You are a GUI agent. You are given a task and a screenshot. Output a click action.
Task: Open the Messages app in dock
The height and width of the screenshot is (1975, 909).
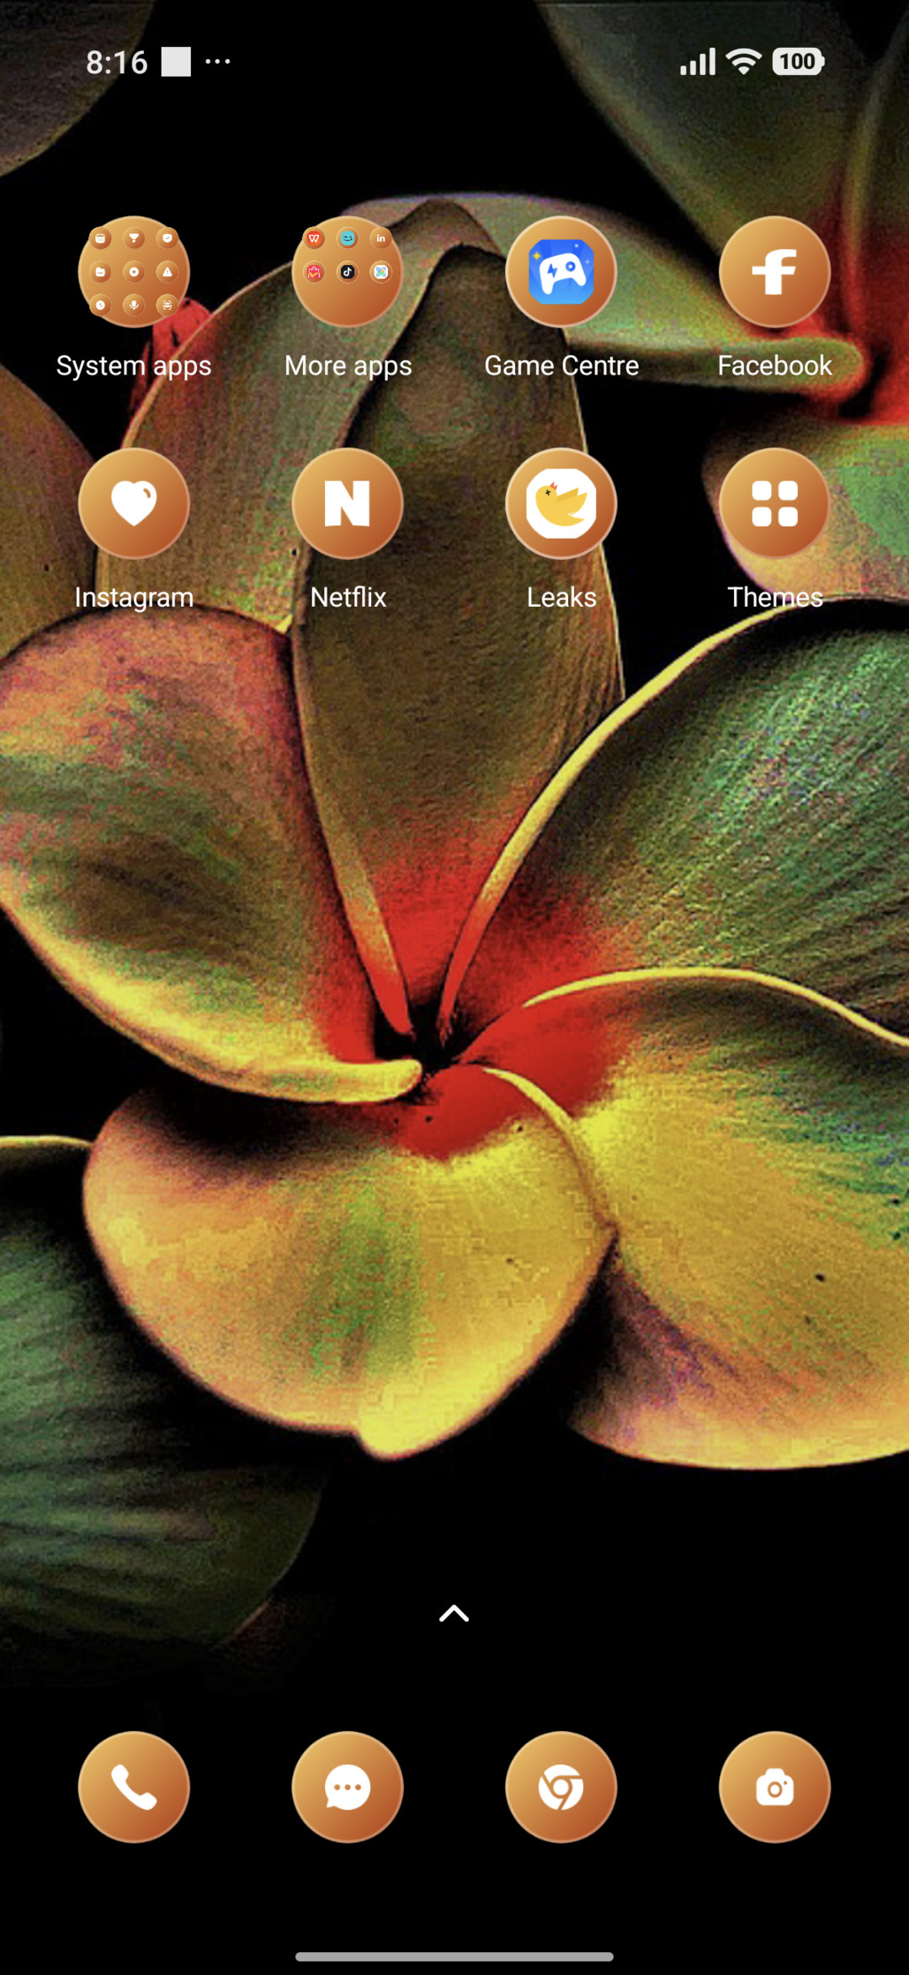tap(348, 1787)
